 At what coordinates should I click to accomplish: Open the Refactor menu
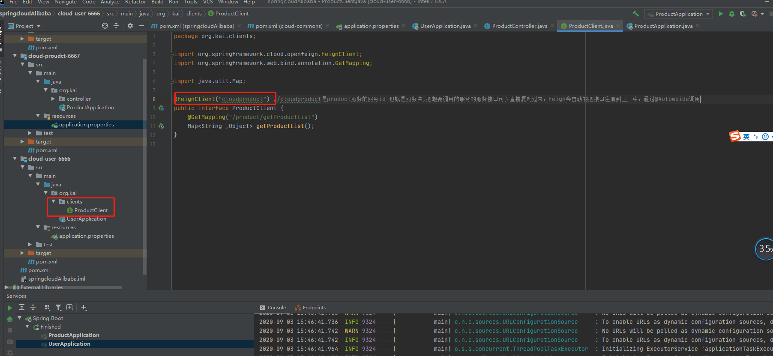pyautogui.click(x=135, y=2)
